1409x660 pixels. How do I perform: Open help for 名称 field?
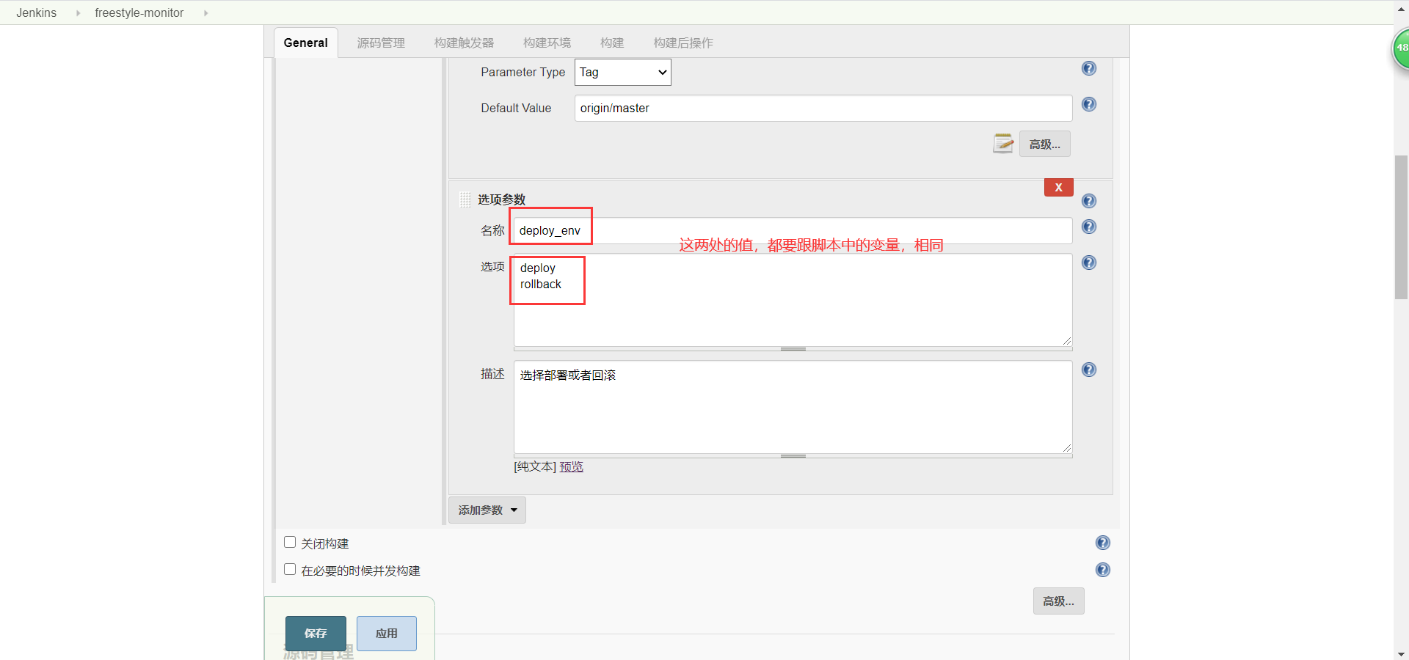click(x=1089, y=227)
